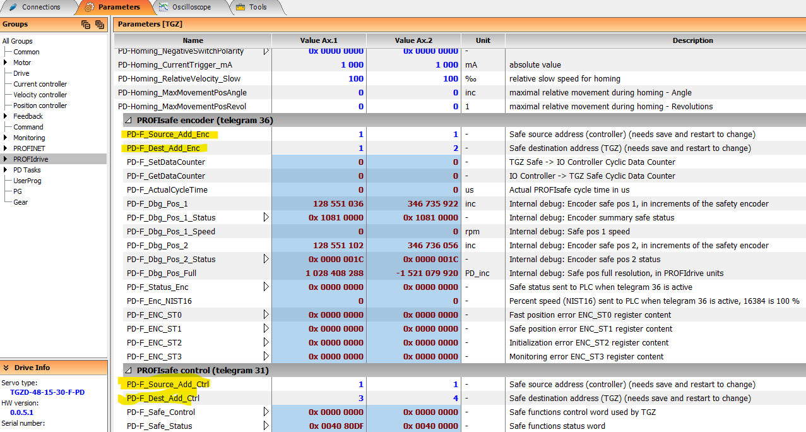Collapse the Drive Info panel chevron

click(6, 368)
